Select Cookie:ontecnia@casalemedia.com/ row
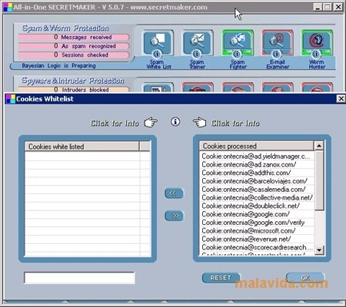 coord(256,190)
